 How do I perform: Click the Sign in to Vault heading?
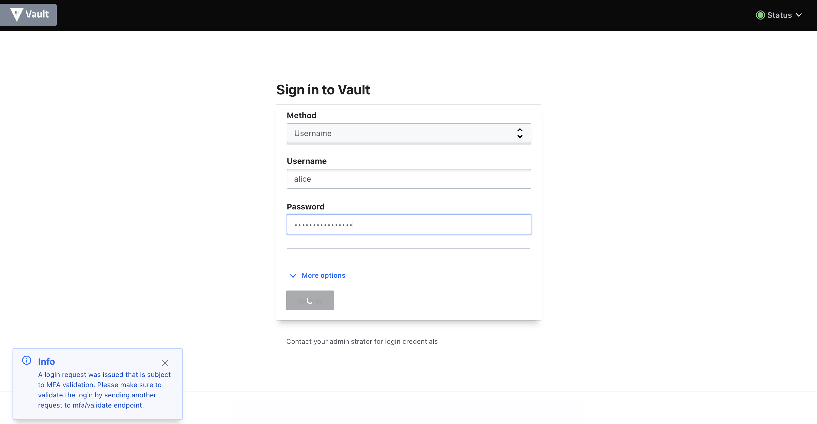pos(323,90)
